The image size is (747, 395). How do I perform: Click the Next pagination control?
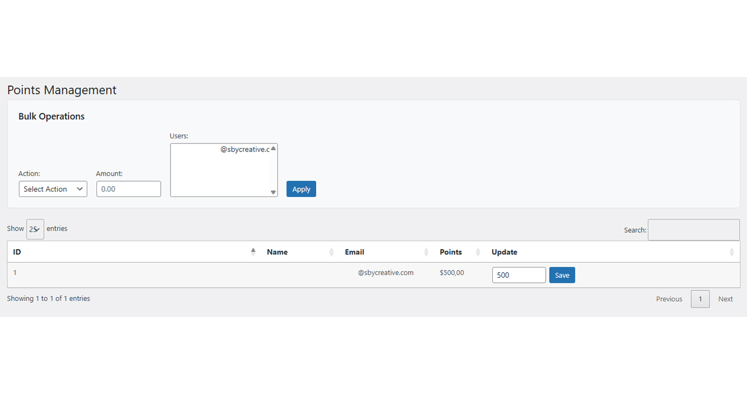725,299
